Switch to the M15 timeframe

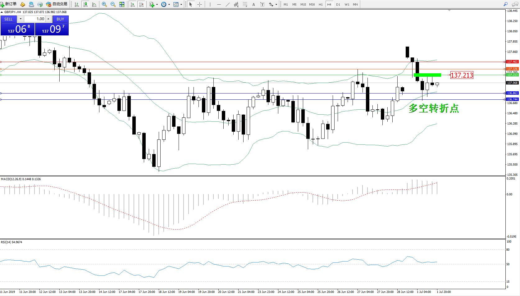303,4
